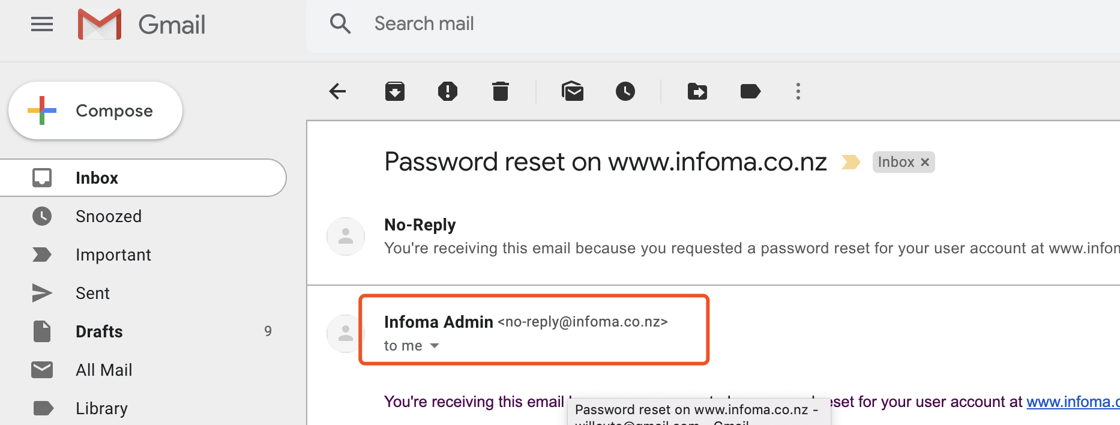Viewport: 1120px width, 425px height.
Task: Toggle the importance marker beside the subject
Action: tap(851, 162)
